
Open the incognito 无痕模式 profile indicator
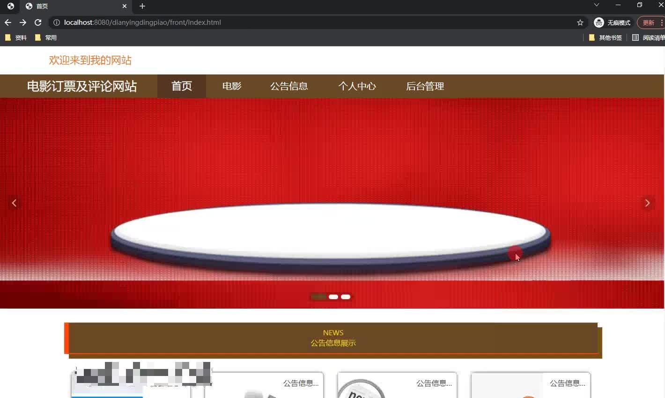click(613, 22)
